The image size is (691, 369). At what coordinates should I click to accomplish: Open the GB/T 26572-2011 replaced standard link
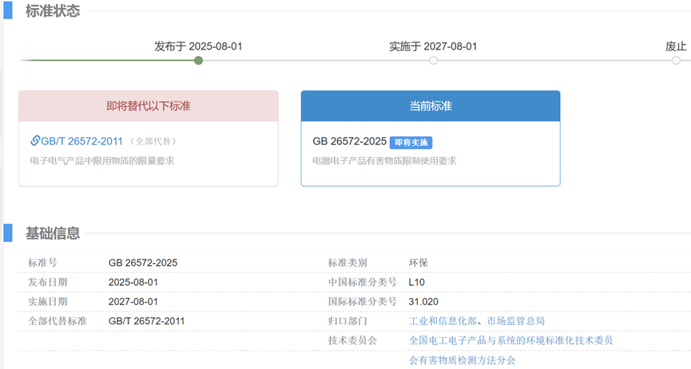[x=81, y=141]
